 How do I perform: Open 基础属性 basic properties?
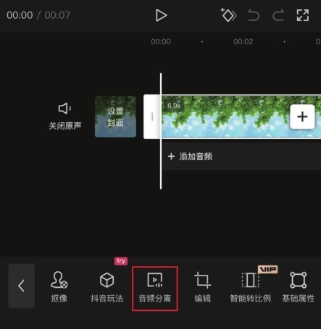coord(299,287)
